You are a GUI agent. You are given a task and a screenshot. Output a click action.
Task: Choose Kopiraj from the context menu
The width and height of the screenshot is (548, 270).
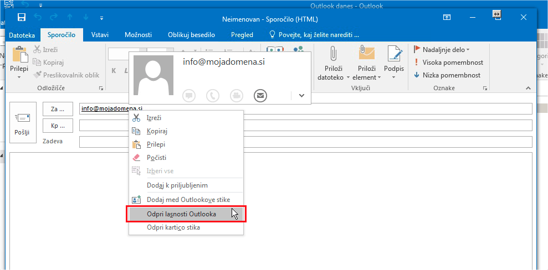pyautogui.click(x=157, y=131)
